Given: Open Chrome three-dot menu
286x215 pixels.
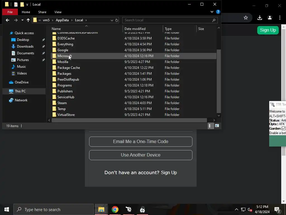Looking at the screenshot, I should [280, 18].
